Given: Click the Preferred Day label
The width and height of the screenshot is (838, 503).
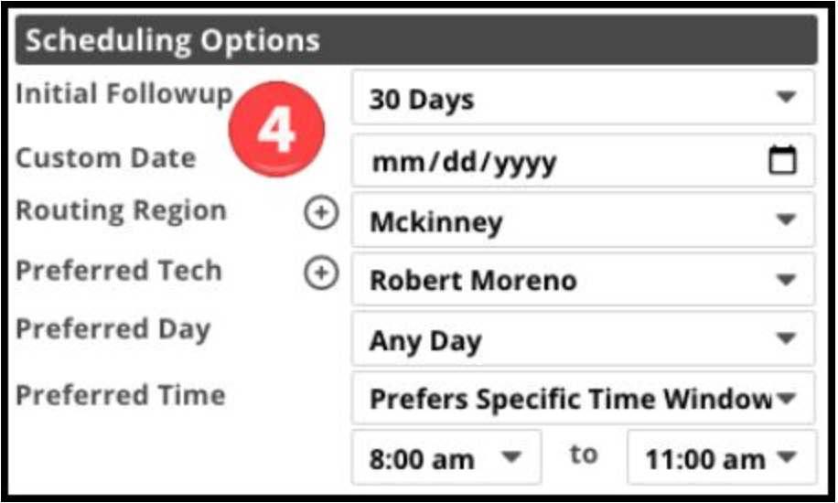Looking at the screenshot, I should click(113, 330).
